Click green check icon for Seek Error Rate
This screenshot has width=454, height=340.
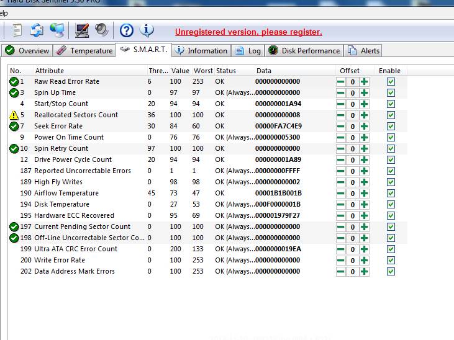14,127
